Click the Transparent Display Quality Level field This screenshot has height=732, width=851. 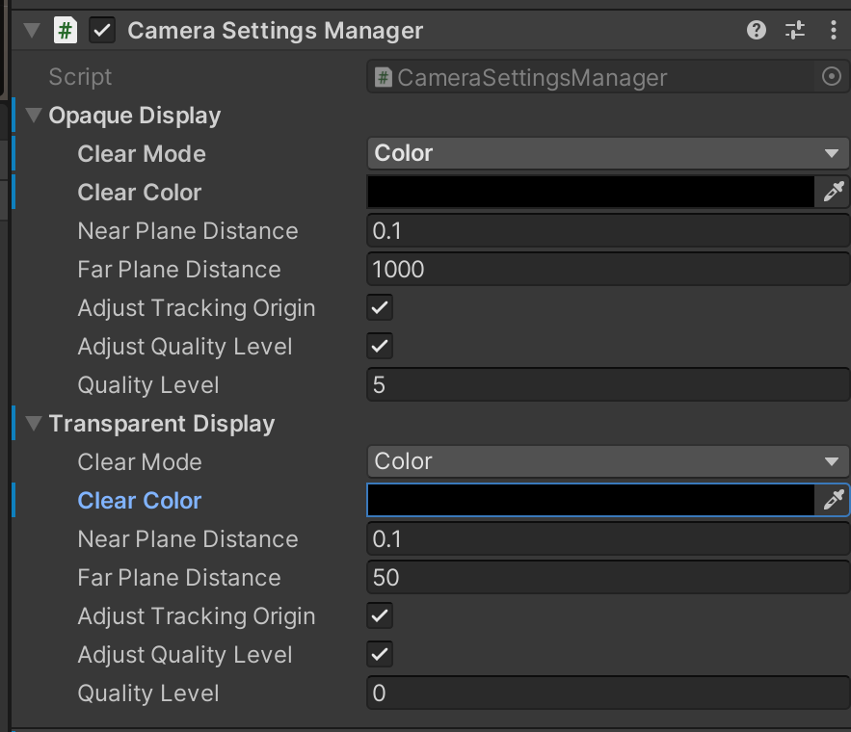607,693
